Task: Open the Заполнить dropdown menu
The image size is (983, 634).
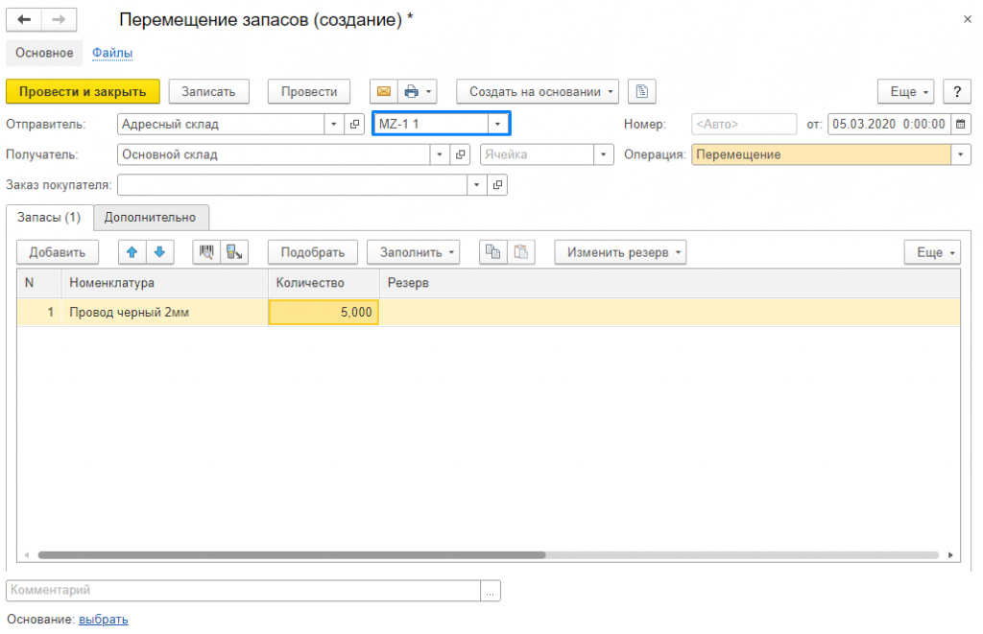Action: pos(413,252)
